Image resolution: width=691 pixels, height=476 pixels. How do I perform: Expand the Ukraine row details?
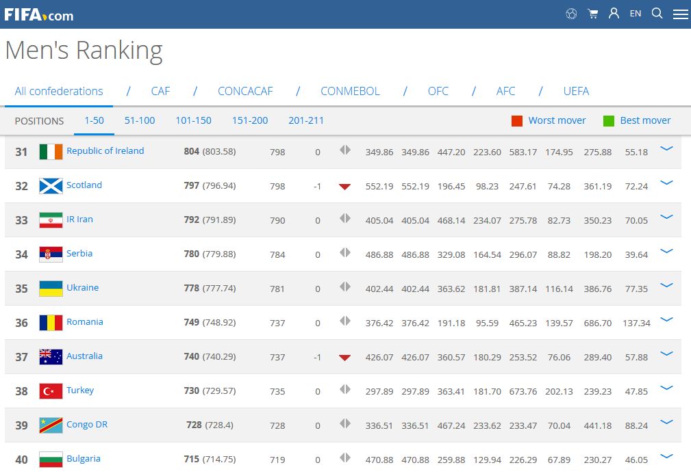[666, 285]
